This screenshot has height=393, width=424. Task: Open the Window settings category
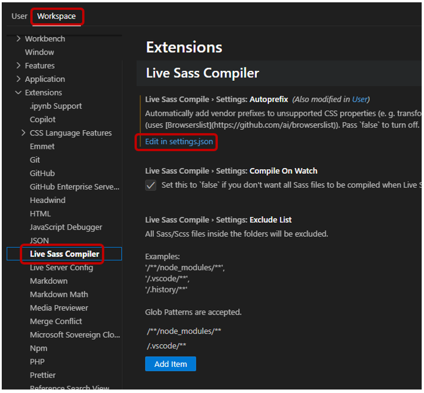[x=40, y=52]
